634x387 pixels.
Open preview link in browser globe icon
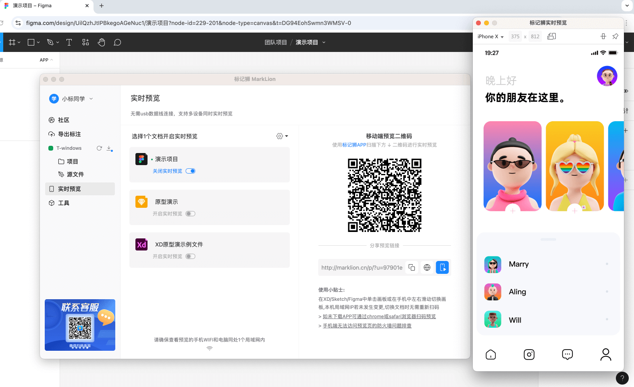(427, 267)
